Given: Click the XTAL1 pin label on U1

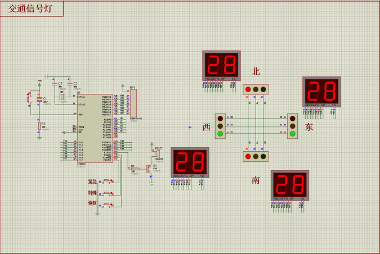Looking at the screenshot, I should [x=82, y=97].
